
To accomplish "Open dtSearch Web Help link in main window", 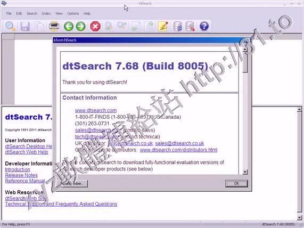I will (x=27, y=152).
